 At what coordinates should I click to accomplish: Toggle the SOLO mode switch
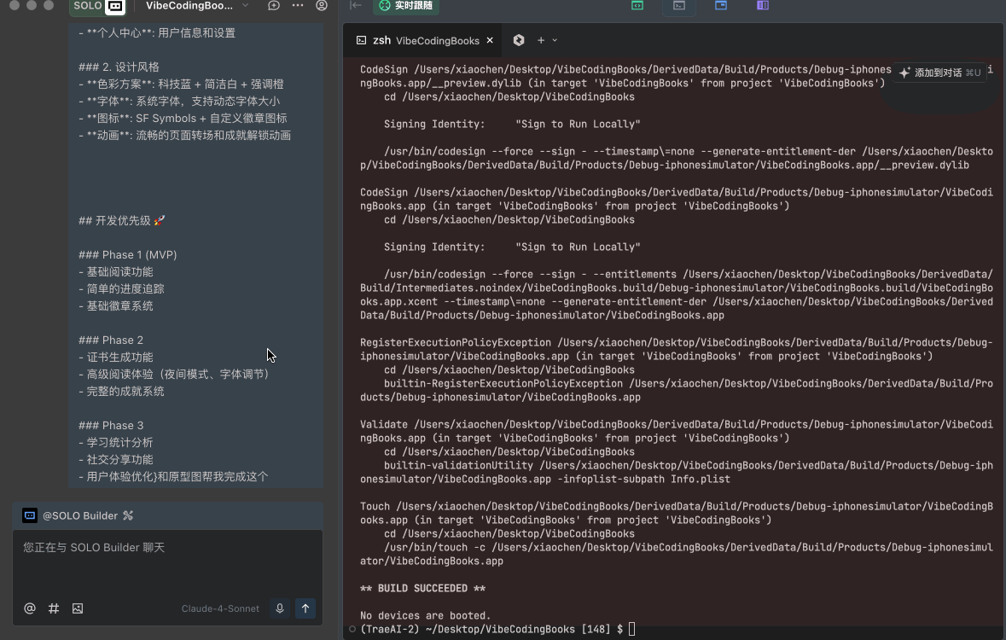coord(97,6)
